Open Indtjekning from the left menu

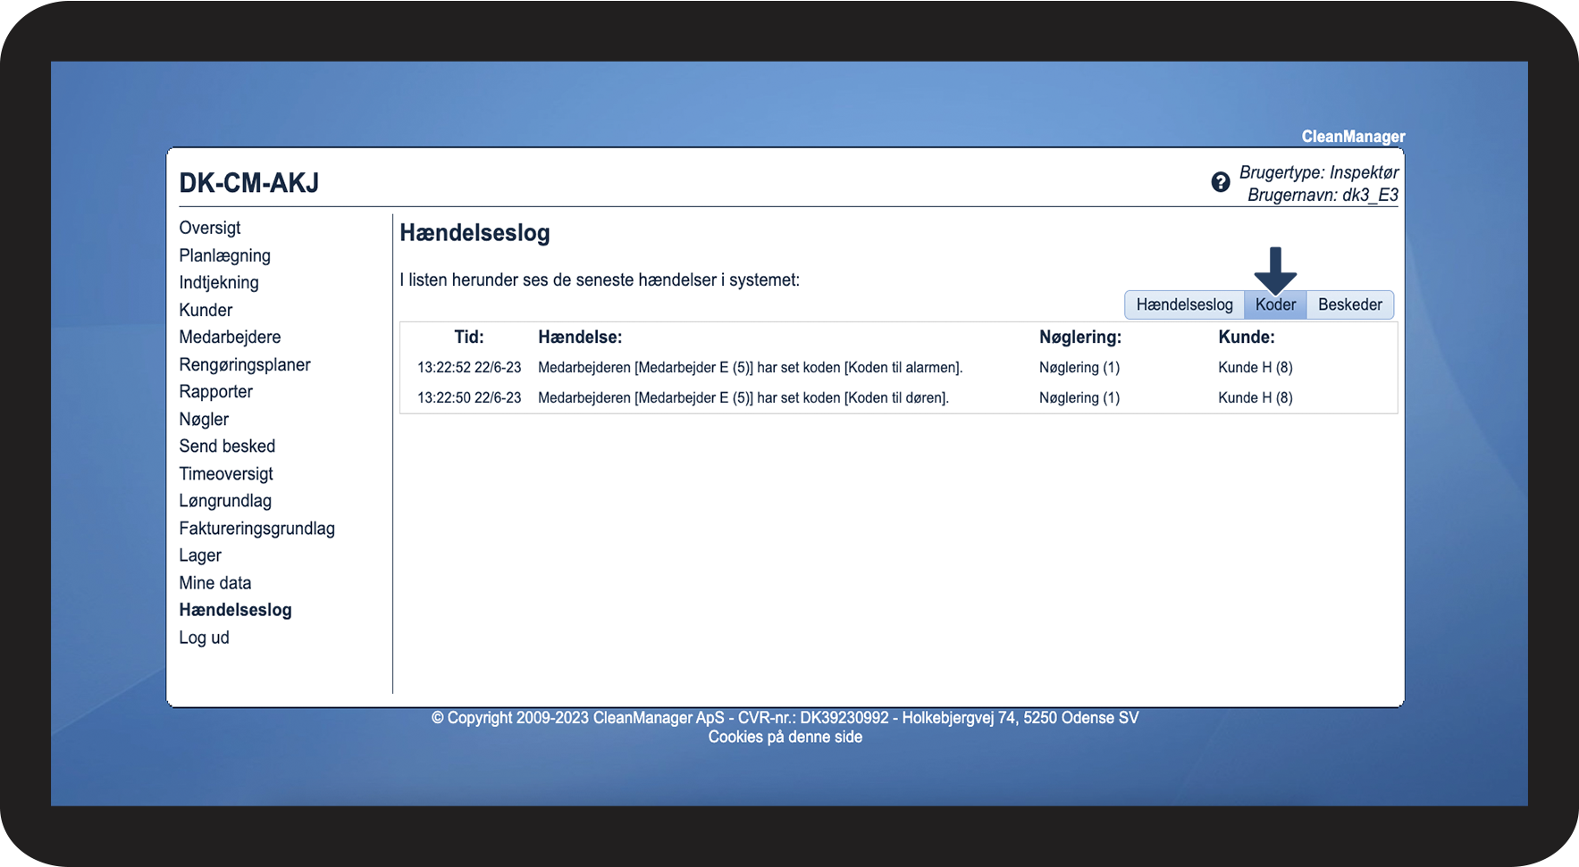coord(219,282)
